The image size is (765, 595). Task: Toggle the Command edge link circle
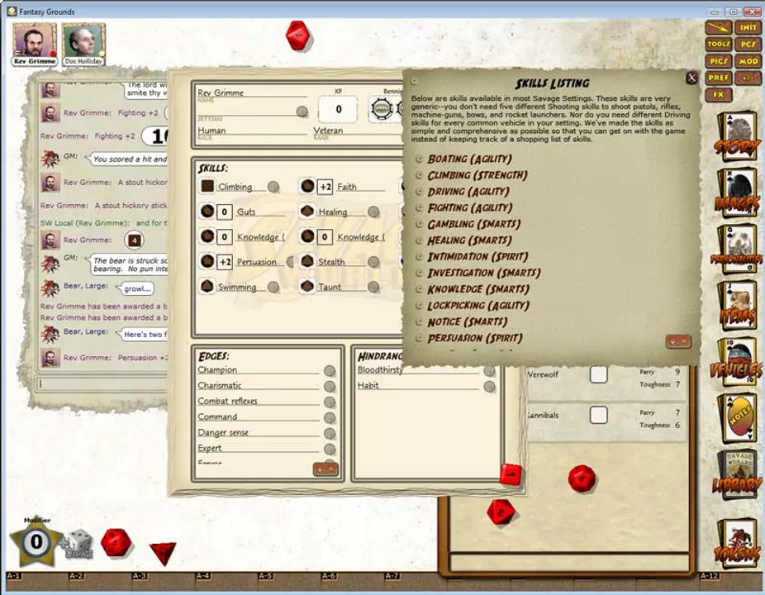point(330,418)
